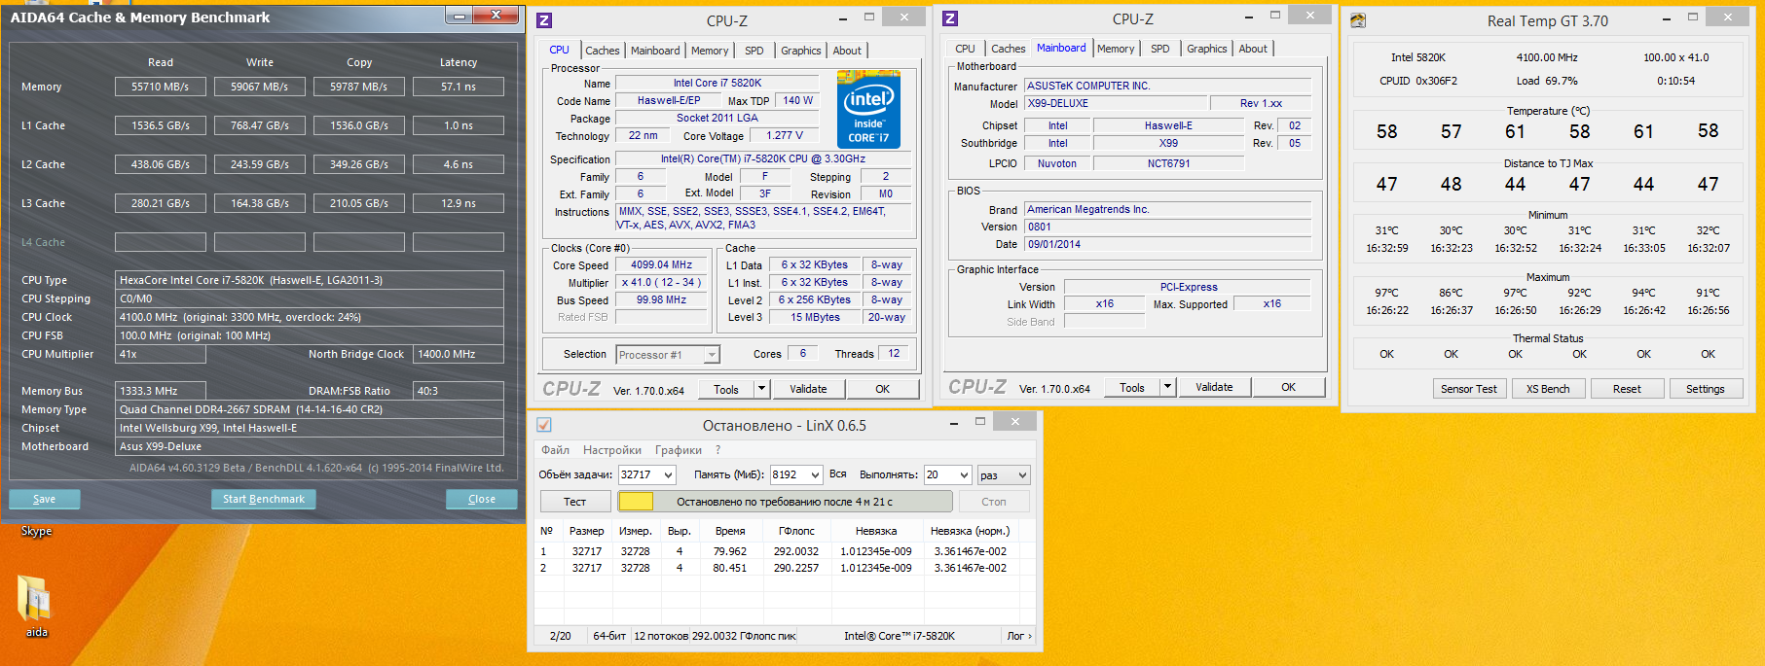Click BIOS date 09/01/2014 value
This screenshot has width=1765, height=666.
tap(1168, 244)
